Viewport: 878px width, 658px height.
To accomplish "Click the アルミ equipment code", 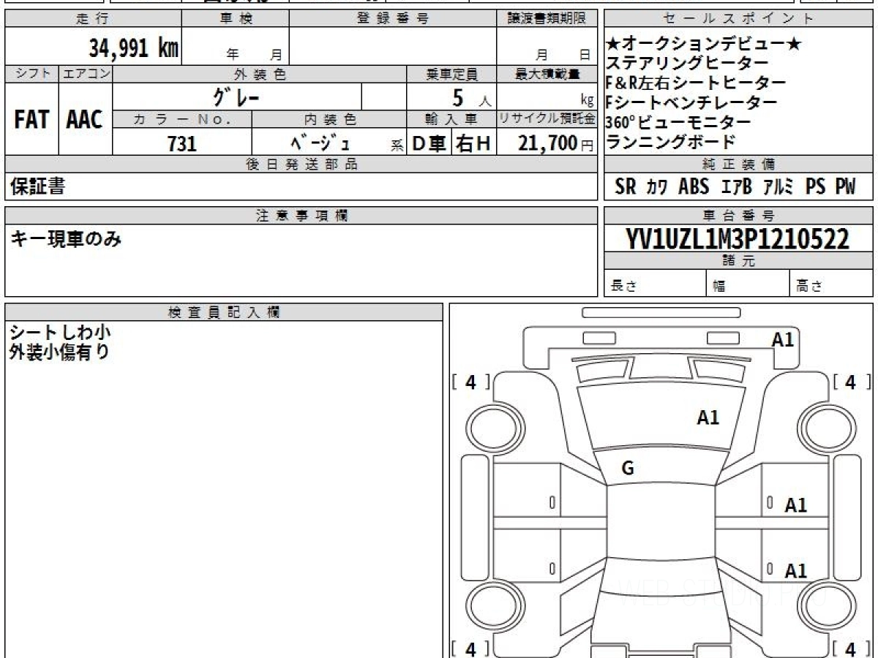I will pyautogui.click(x=778, y=188).
